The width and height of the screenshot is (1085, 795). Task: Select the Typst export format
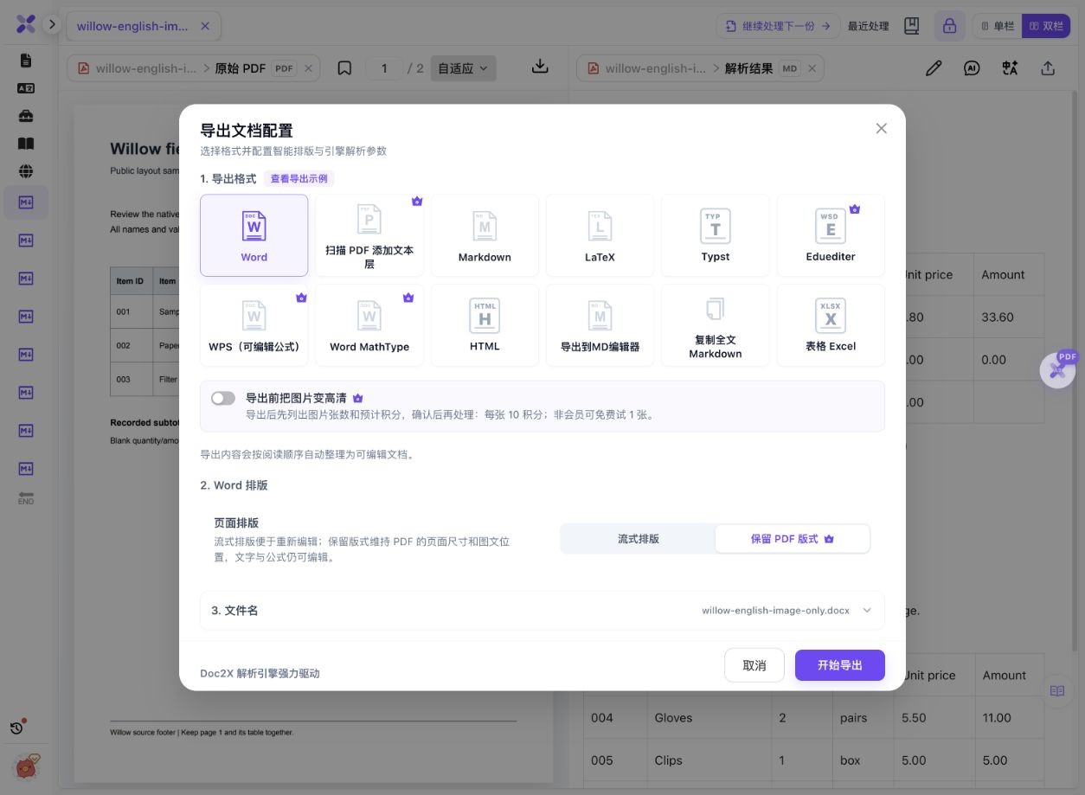pyautogui.click(x=716, y=235)
